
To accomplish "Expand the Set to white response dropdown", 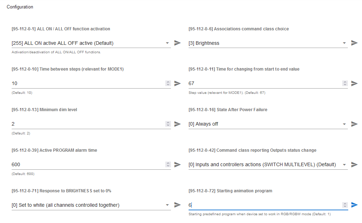I will pos(91,205).
